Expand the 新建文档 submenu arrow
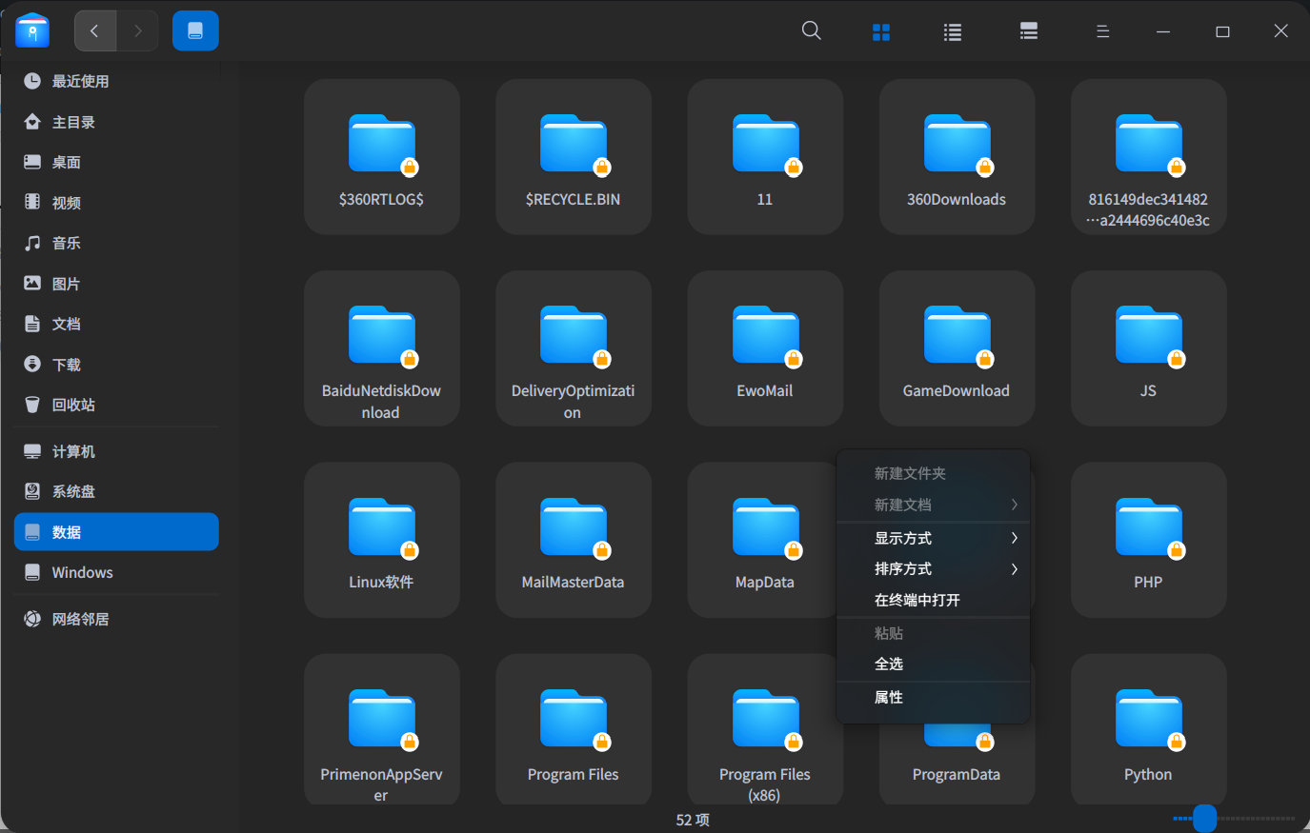 [x=1015, y=505]
